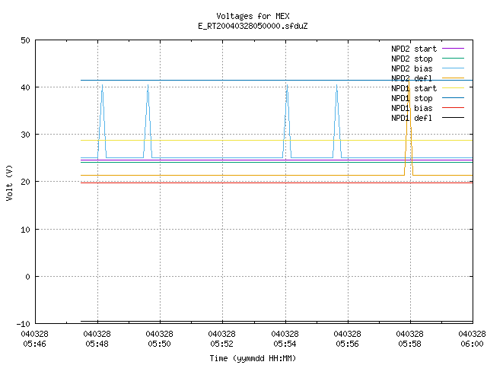Click the 0 tick label on y-axis
487x365 pixels.
[28, 277]
